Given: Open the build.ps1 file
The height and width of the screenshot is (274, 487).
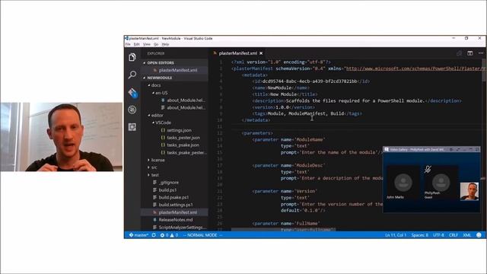Looking at the screenshot, I should click(x=167, y=190).
